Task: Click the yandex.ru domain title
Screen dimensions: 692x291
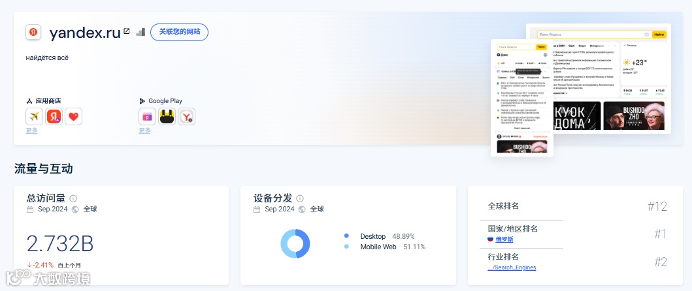Action: pyautogui.click(x=85, y=33)
